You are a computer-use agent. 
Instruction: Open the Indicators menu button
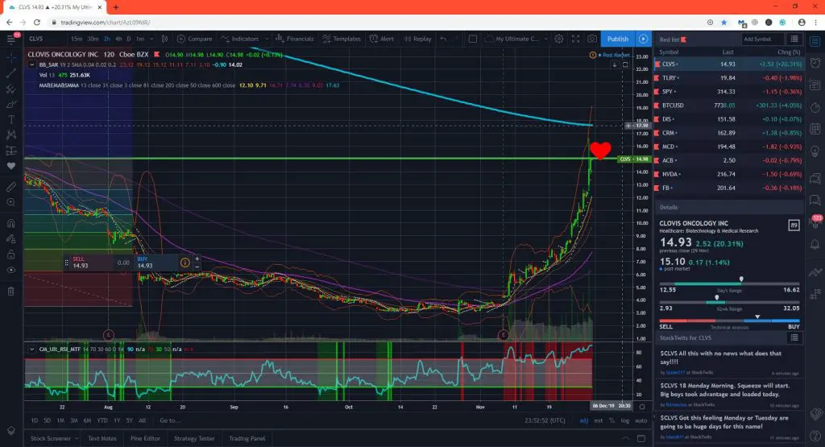240,39
